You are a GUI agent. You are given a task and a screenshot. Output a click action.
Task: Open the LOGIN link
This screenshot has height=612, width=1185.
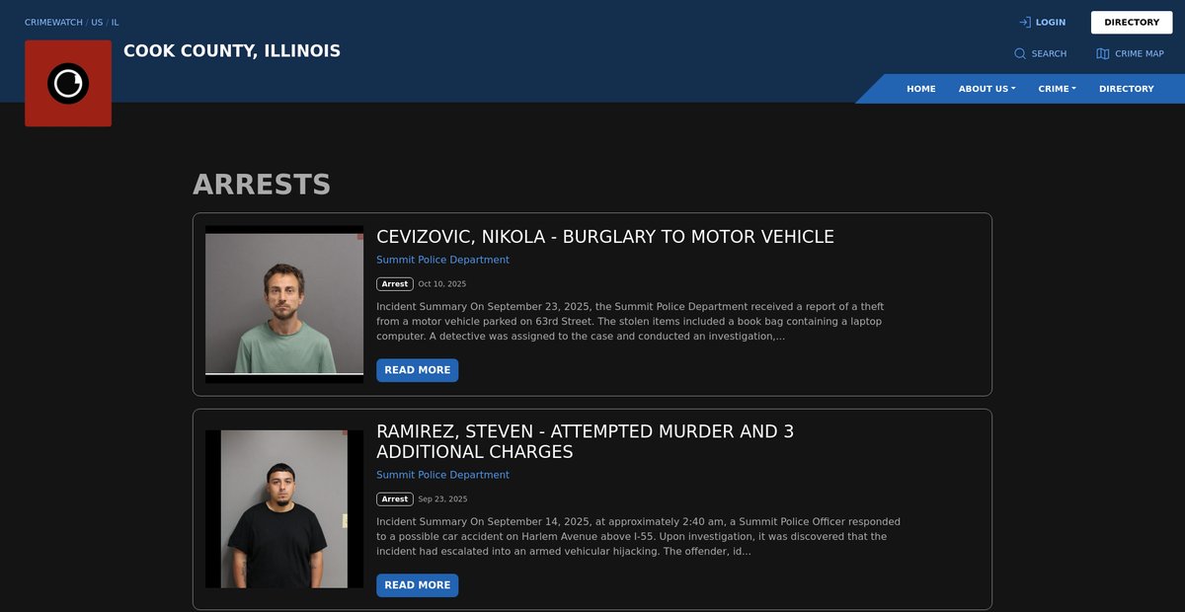pos(1051,22)
